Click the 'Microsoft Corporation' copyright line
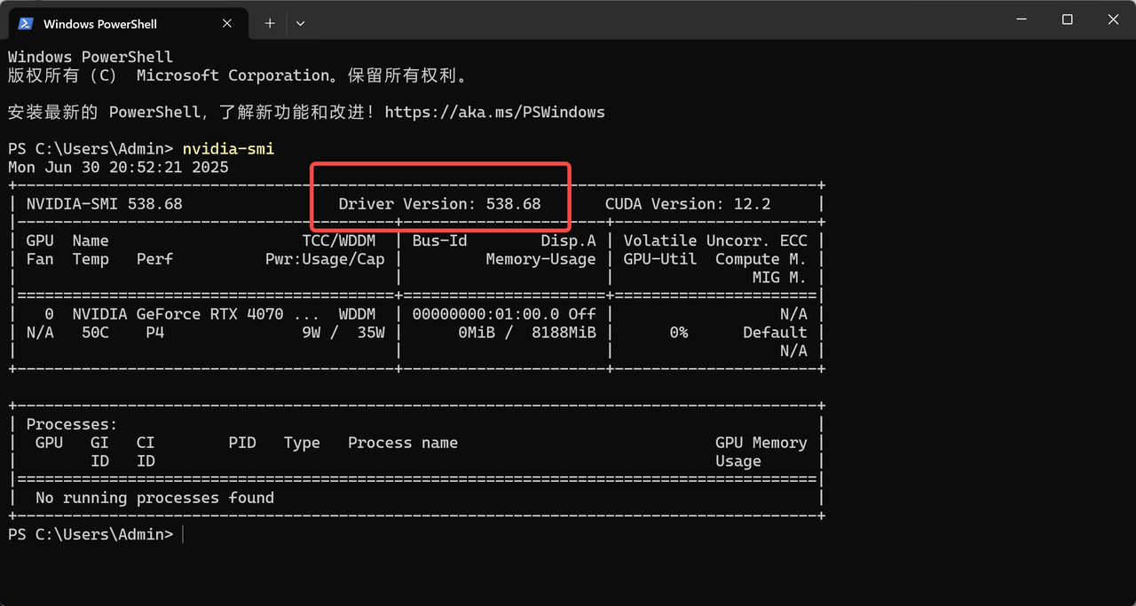This screenshot has width=1136, height=606. pos(238,76)
